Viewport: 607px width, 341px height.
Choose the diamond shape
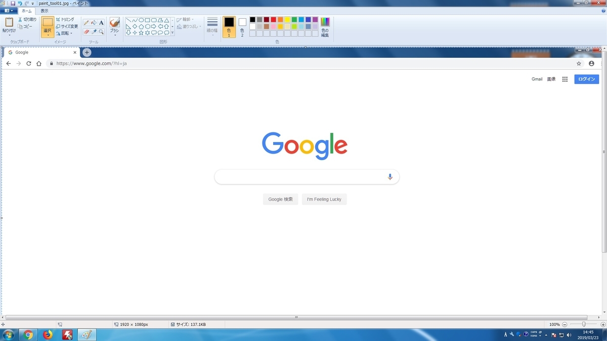click(x=135, y=26)
